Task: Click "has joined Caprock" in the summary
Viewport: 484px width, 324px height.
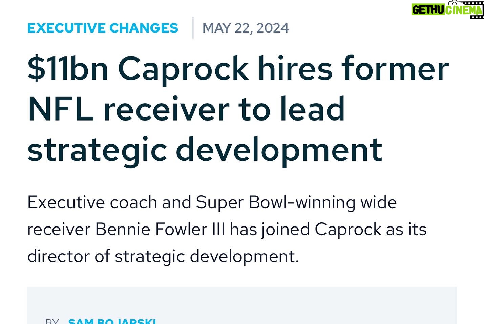Action: pos(306,229)
